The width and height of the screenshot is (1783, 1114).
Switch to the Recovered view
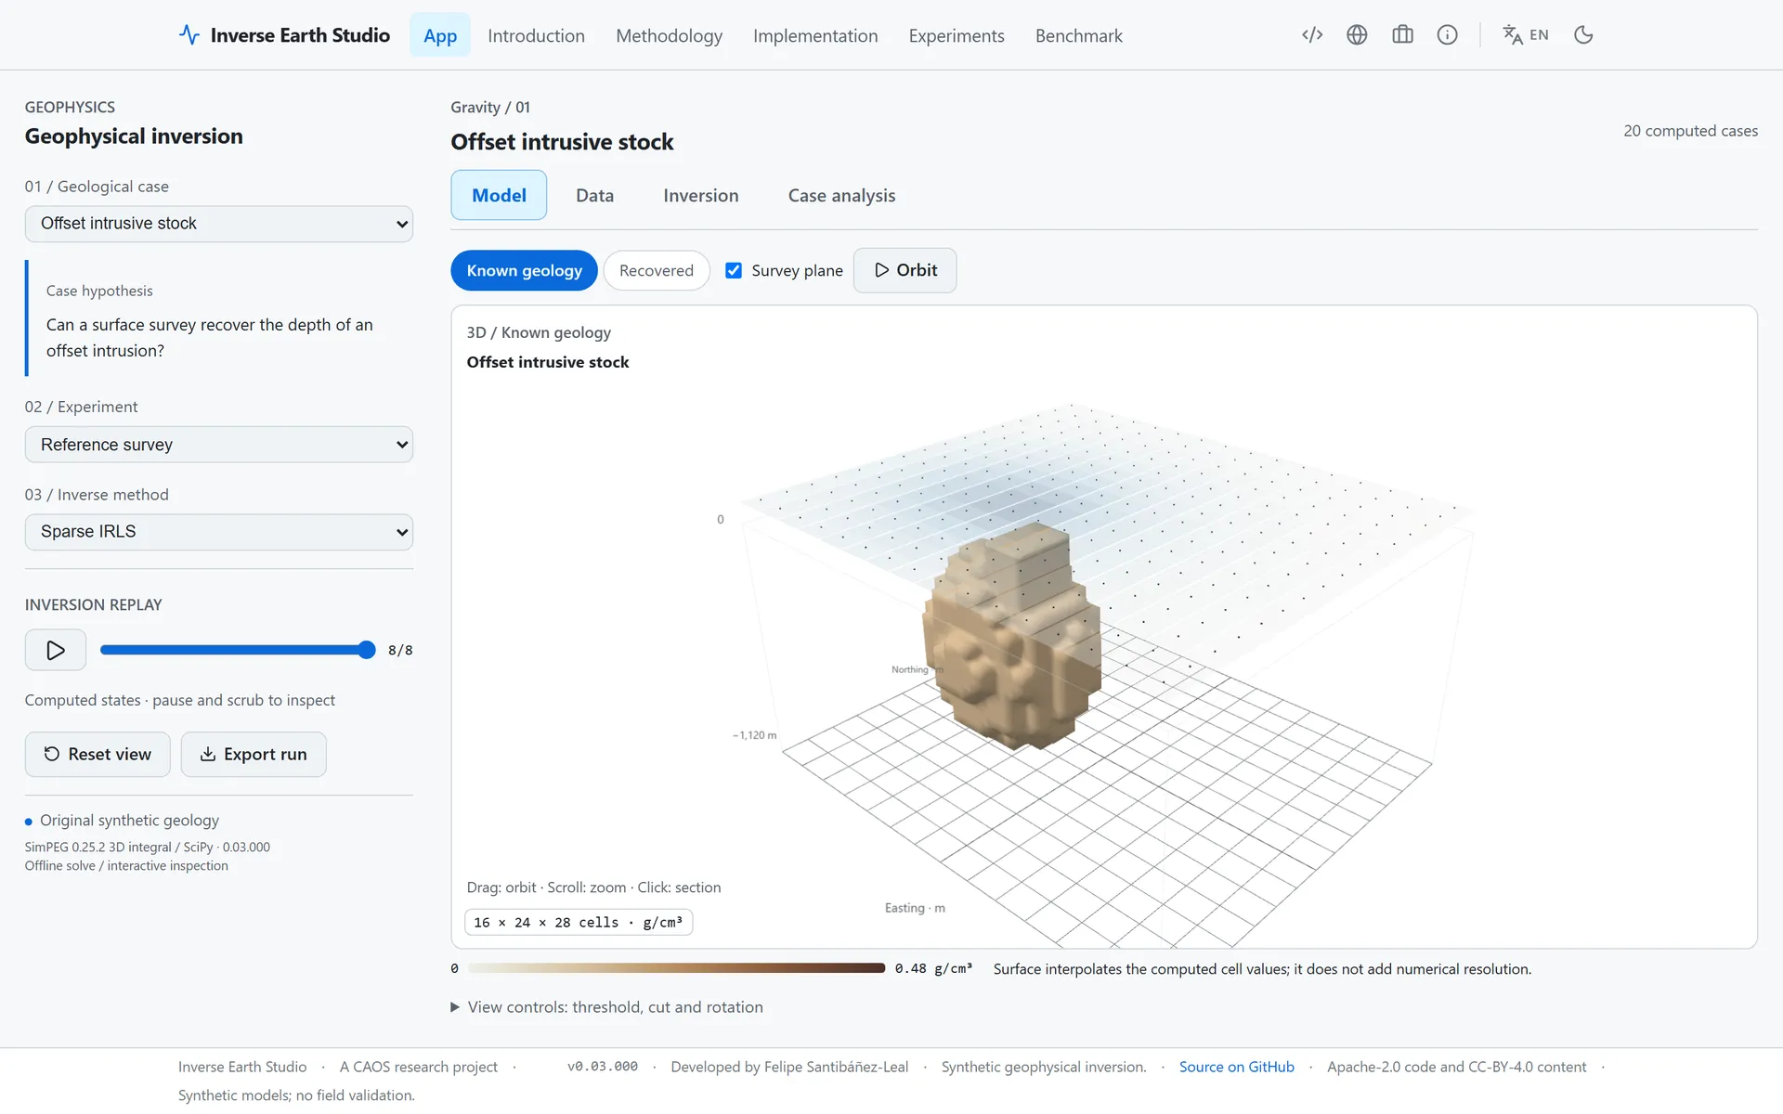[x=657, y=270]
